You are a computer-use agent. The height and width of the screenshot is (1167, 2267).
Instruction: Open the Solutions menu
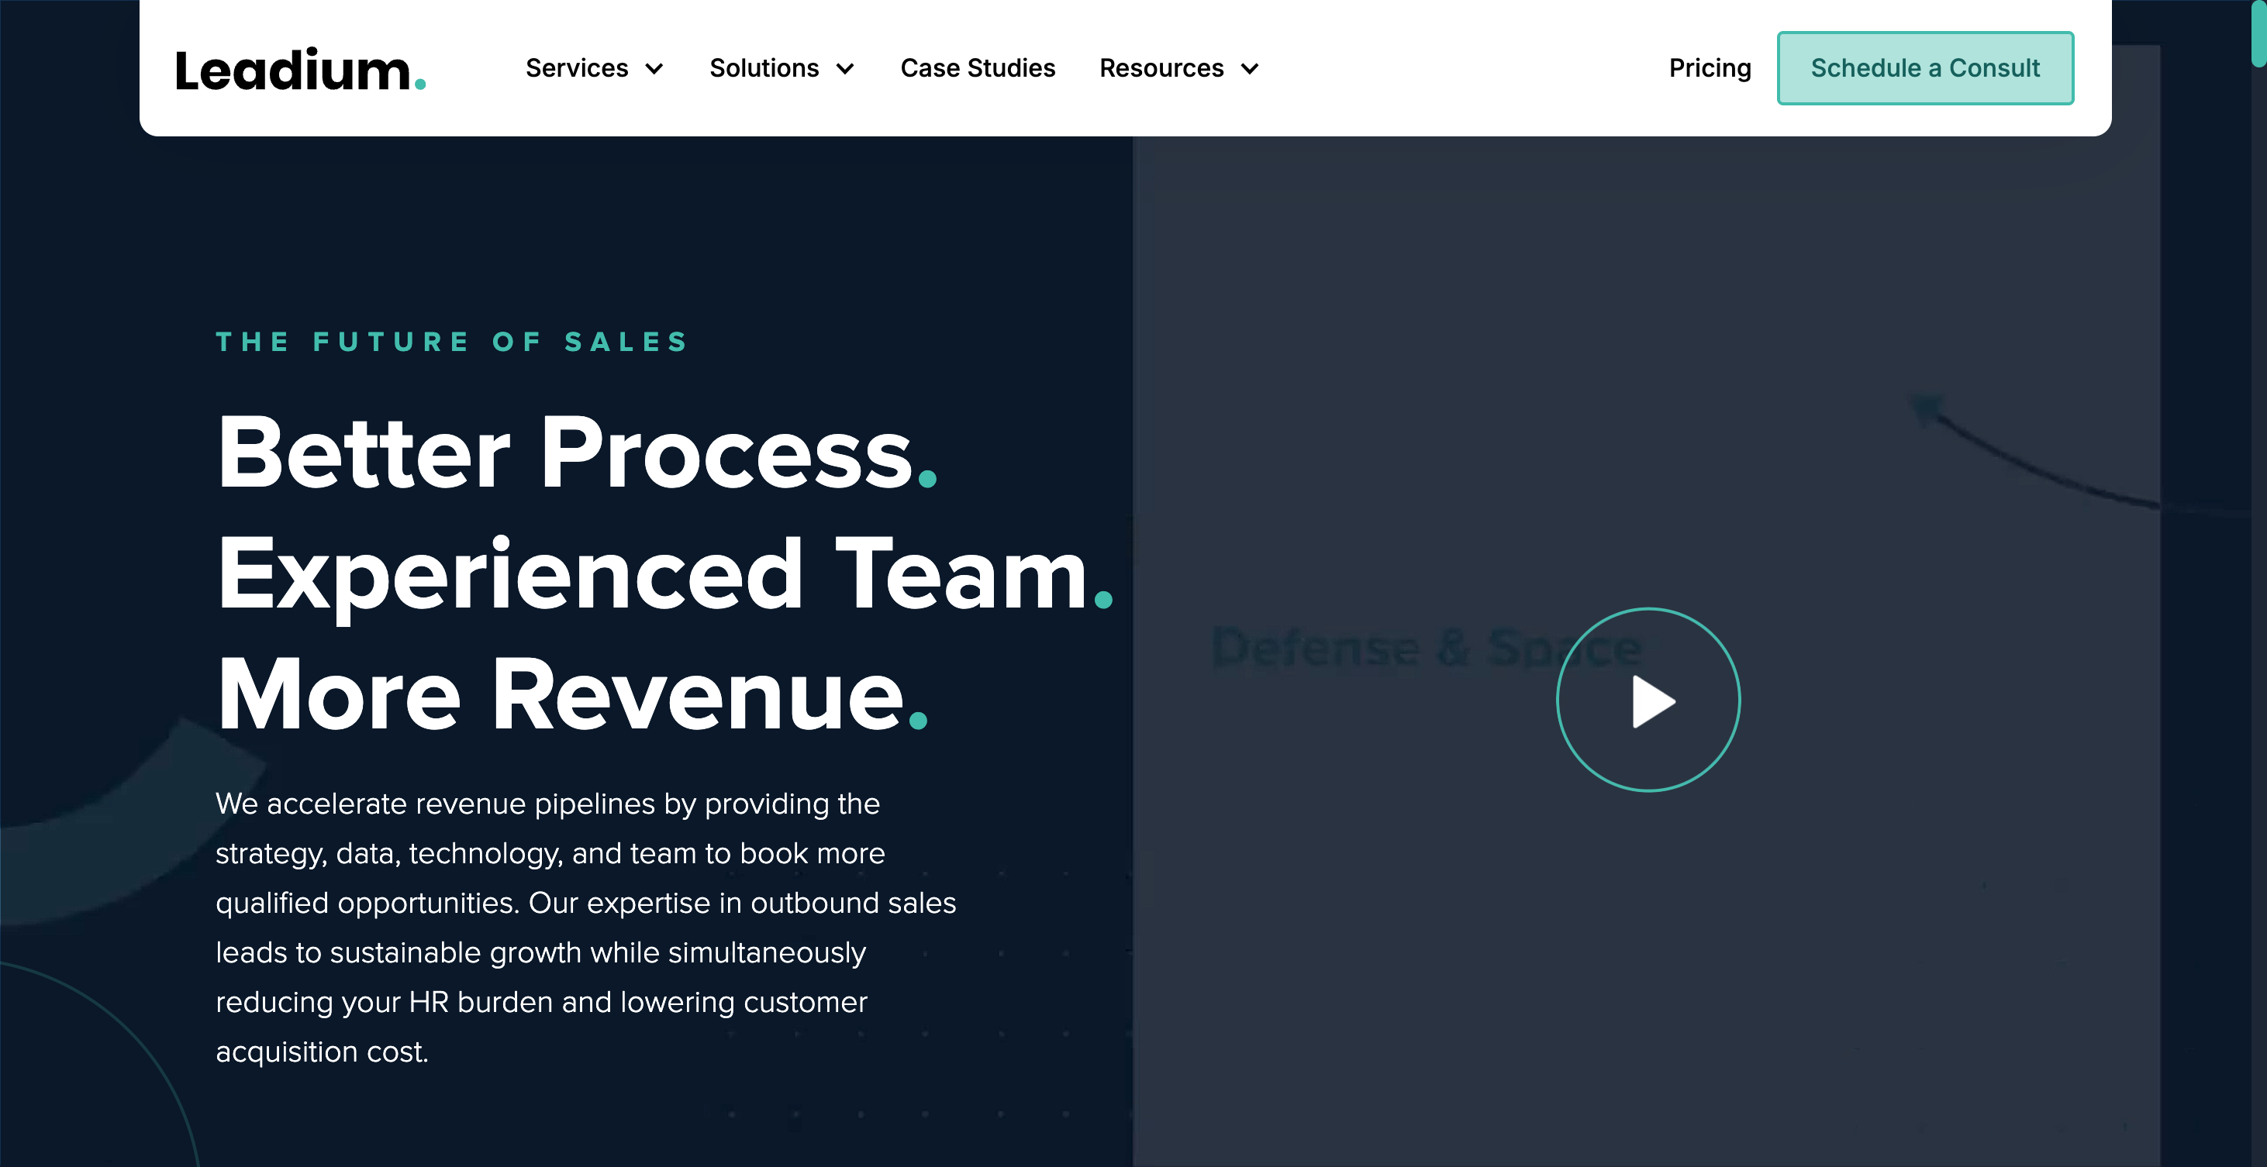click(764, 69)
